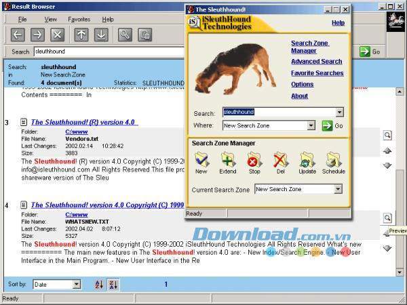Click page number 1 in the results footer
The height and width of the screenshot is (305, 407).
point(166,285)
